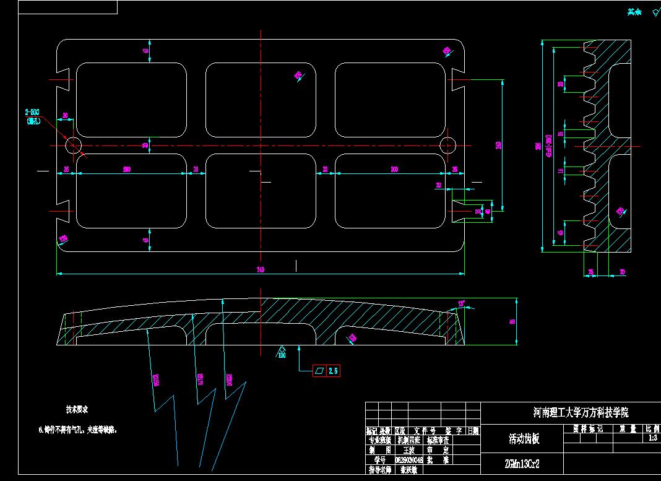661x481 pixels.
Task: Click the school title 河南理工大学万方科技学院
Action: tap(581, 412)
